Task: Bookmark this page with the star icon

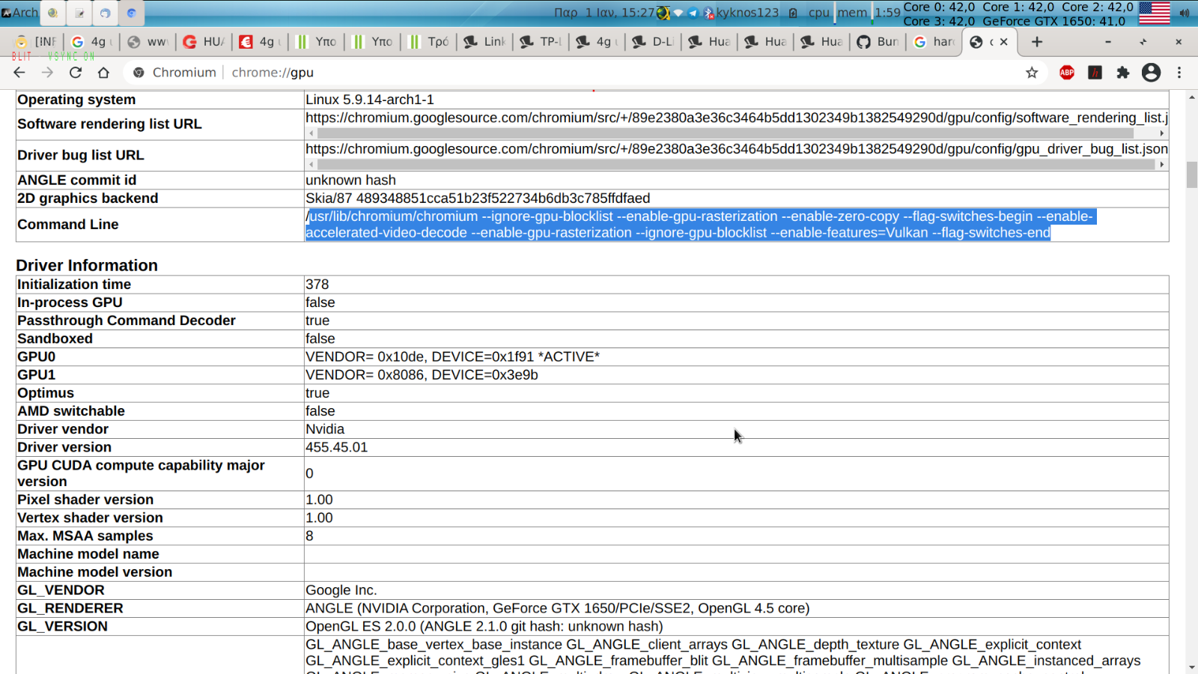Action: tap(1032, 73)
